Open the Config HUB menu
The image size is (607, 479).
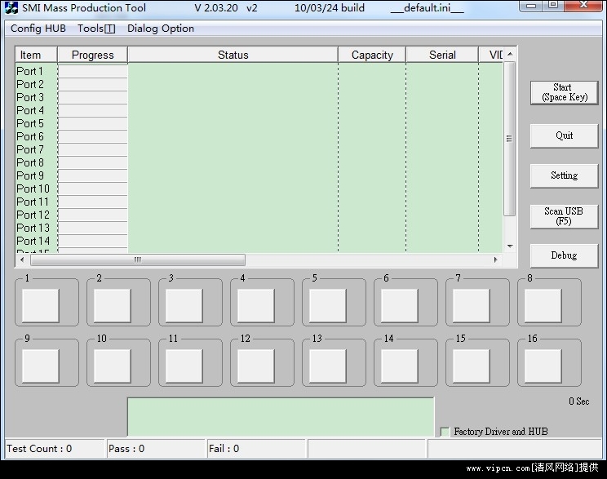point(38,29)
